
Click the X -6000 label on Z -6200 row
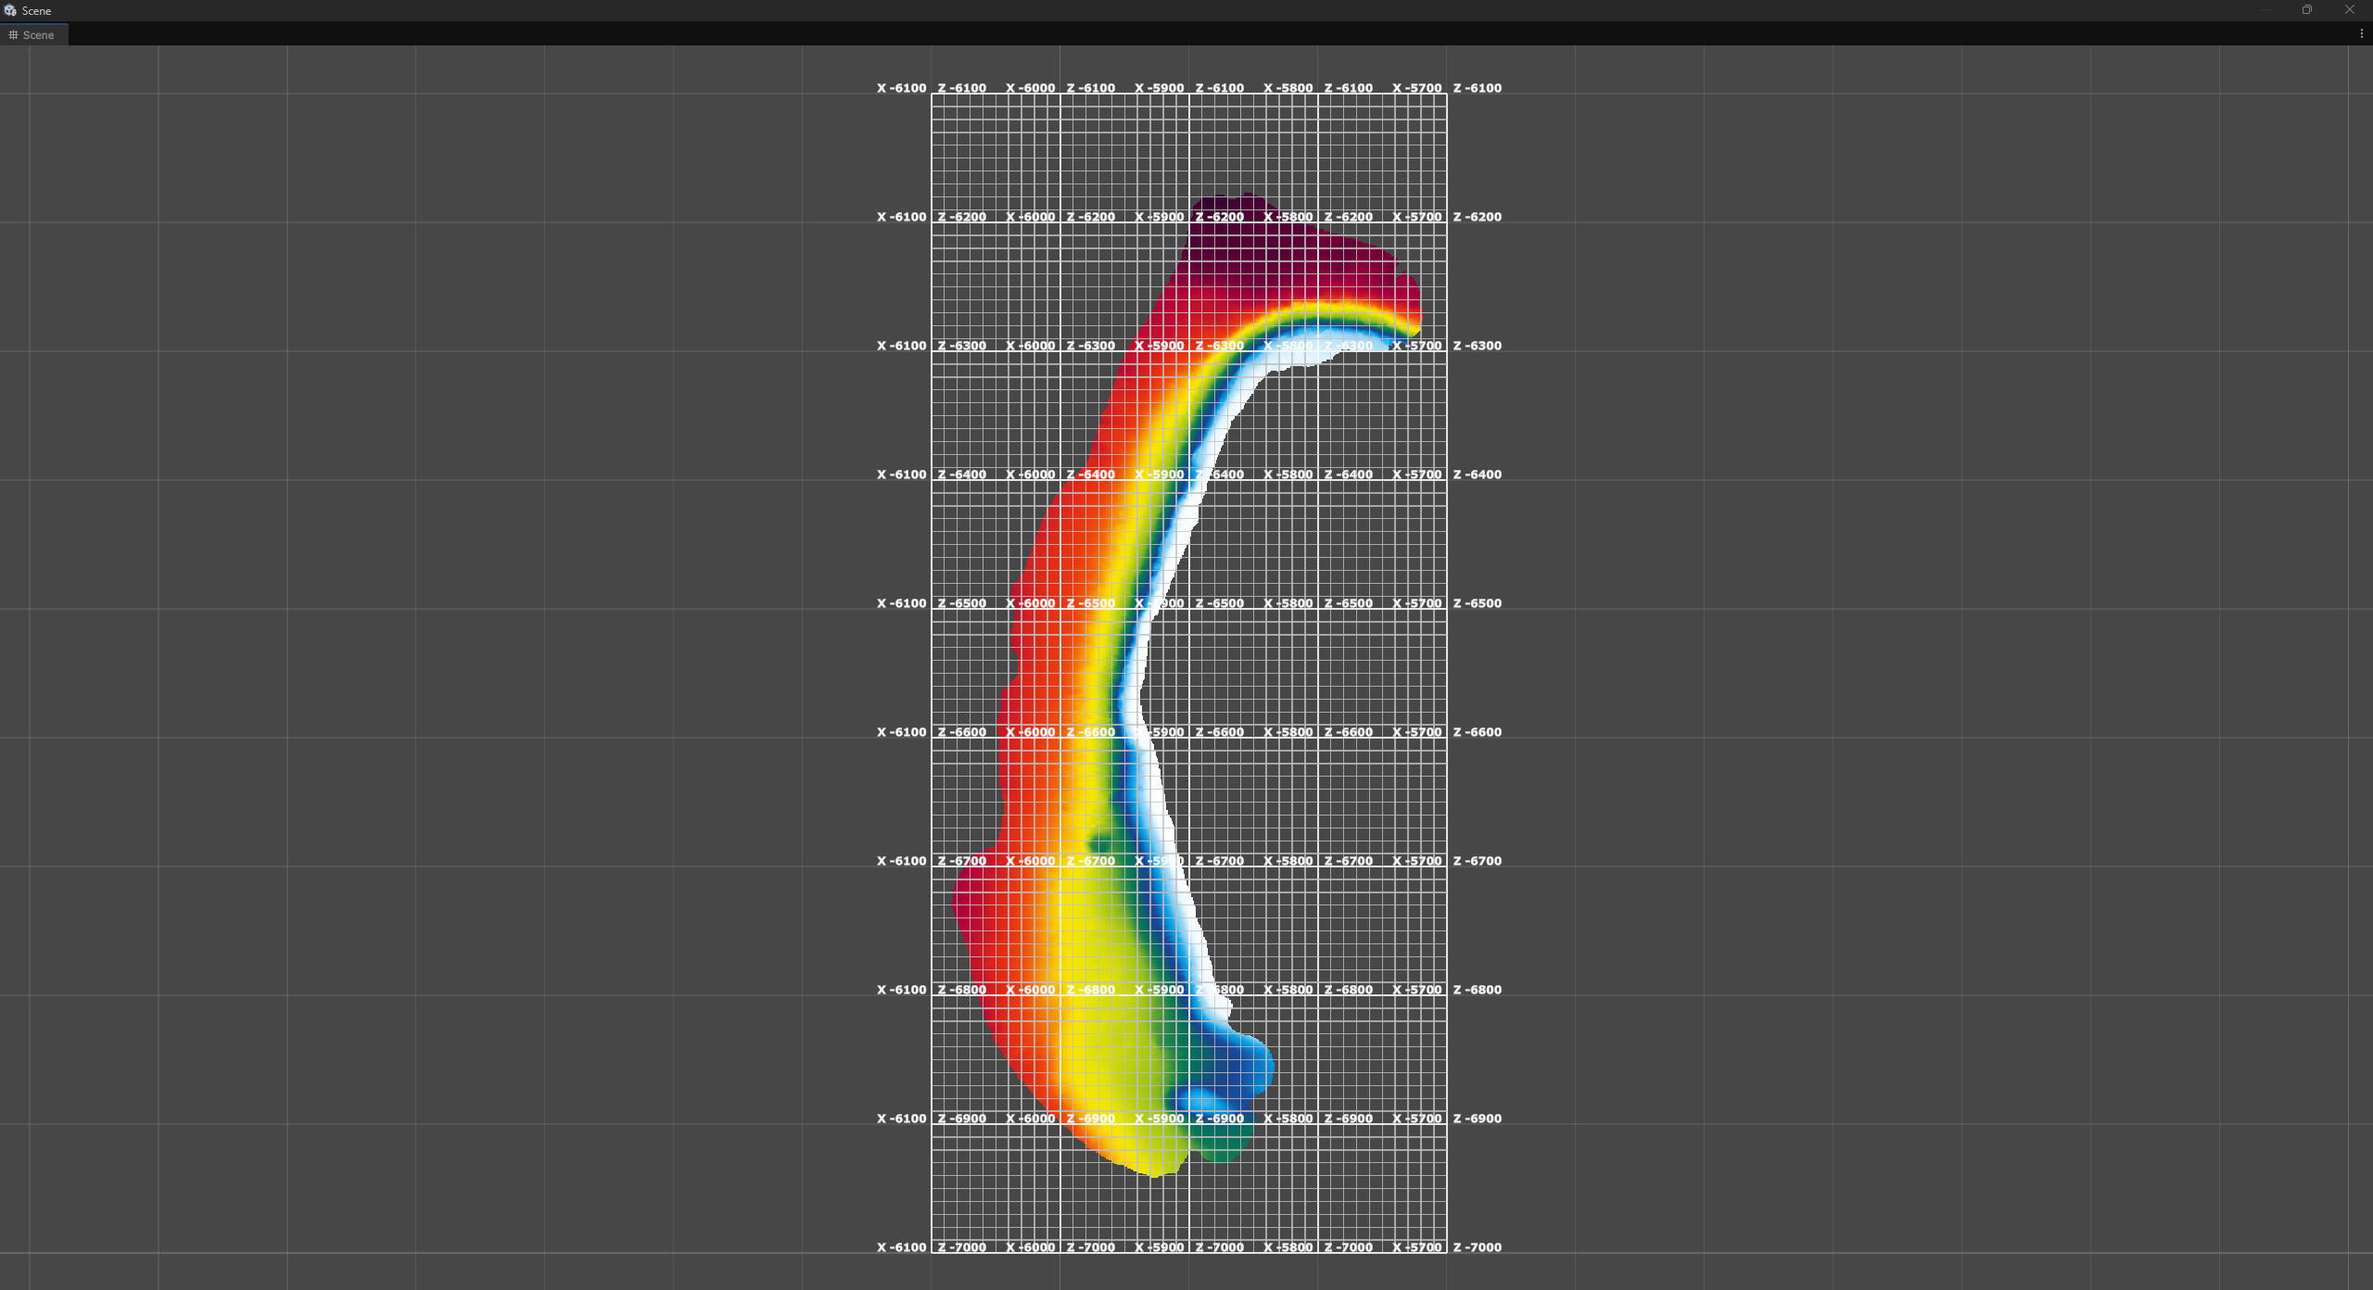[1030, 217]
